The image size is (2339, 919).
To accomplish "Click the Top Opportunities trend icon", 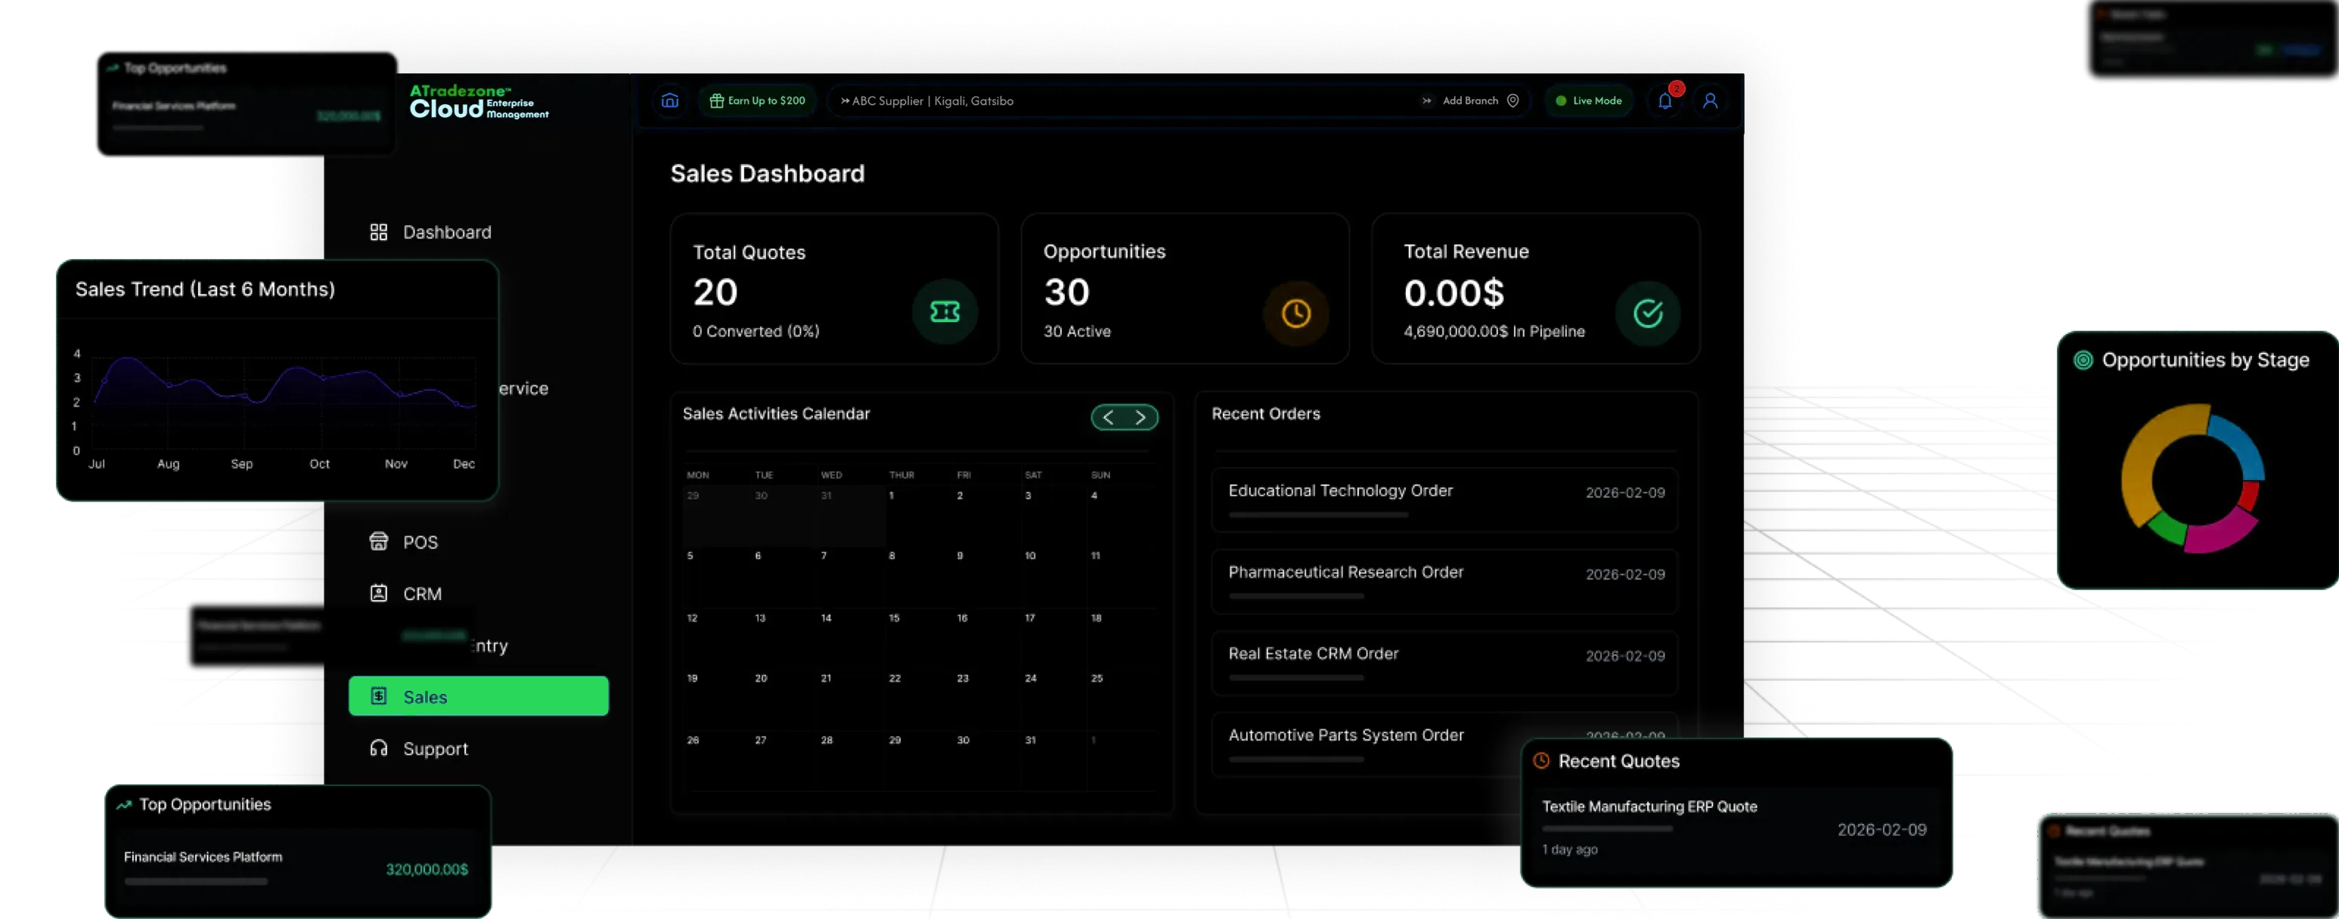I will coord(124,805).
